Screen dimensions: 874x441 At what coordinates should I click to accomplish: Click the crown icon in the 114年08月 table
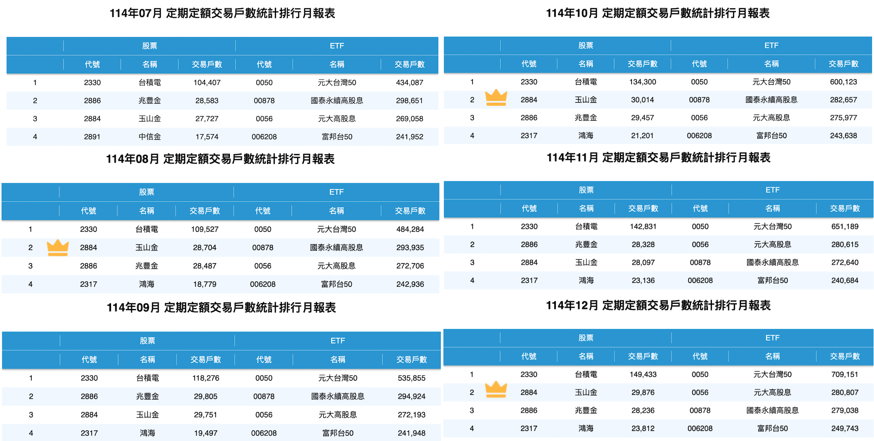[x=58, y=247]
